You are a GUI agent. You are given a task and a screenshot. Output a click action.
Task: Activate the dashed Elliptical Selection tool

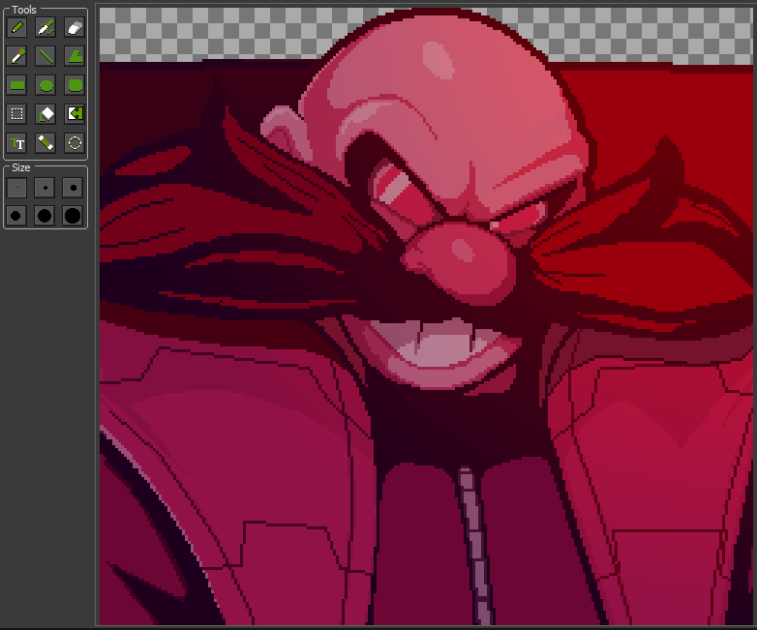coord(75,143)
